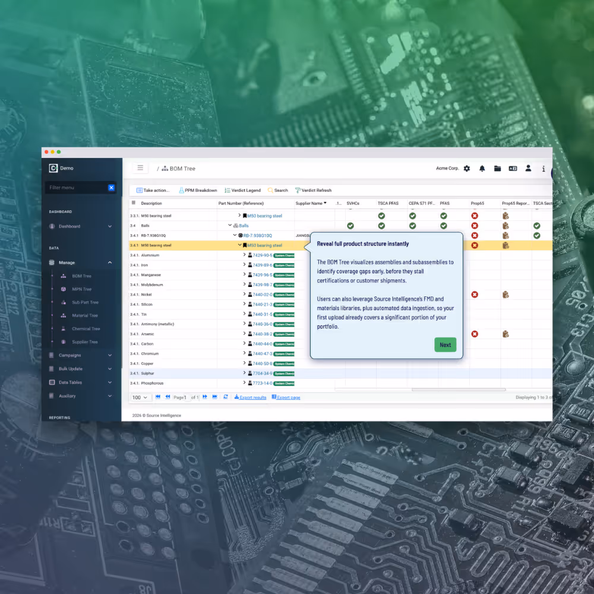This screenshot has width=594, height=594.
Task: Open Prop65 report icon in Nickel row
Action: click(505, 295)
